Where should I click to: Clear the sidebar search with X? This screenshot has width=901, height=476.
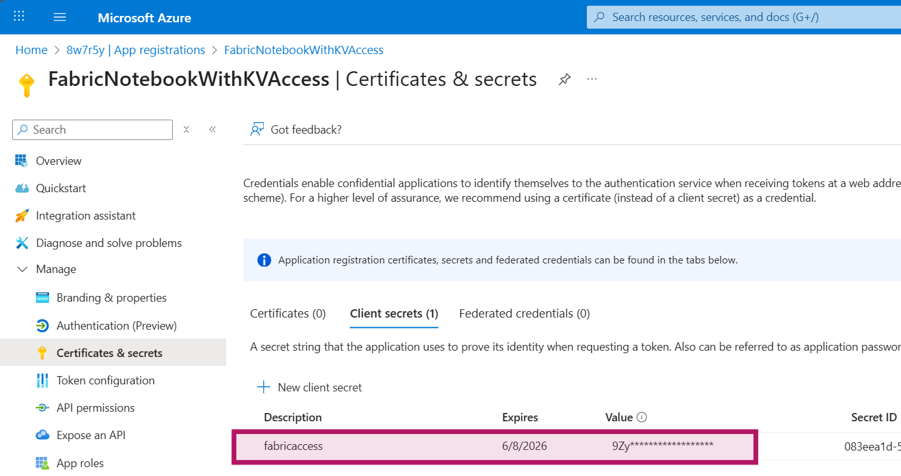(186, 129)
